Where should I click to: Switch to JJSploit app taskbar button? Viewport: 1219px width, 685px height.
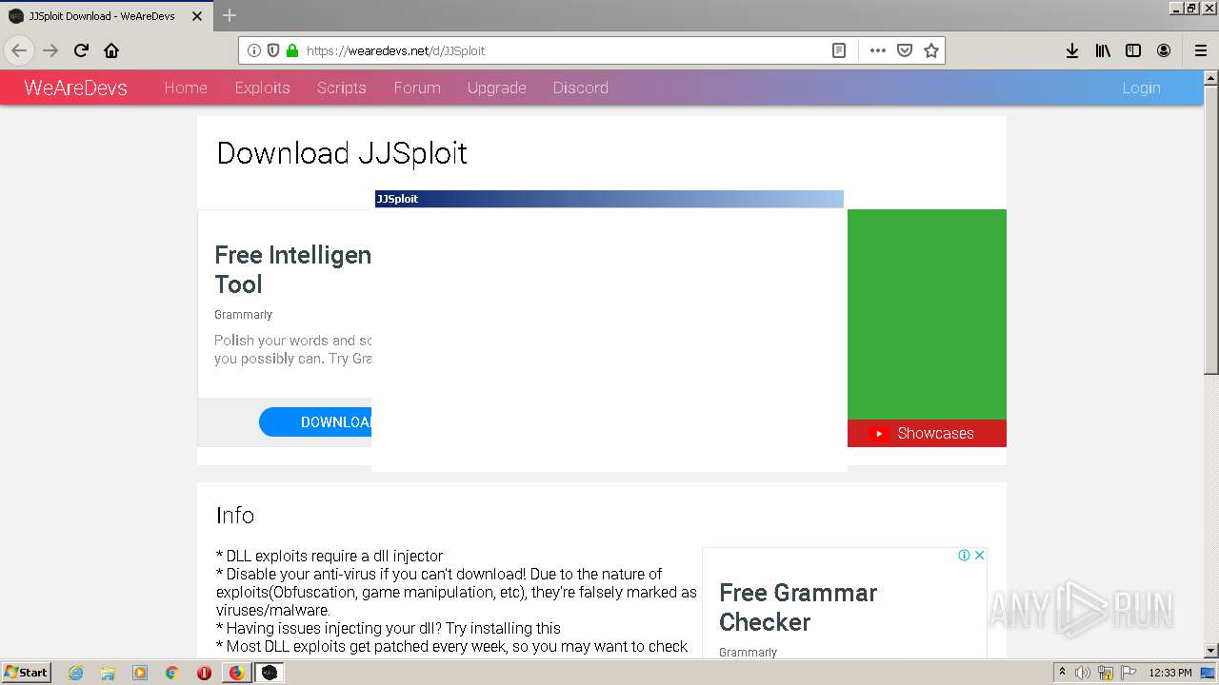point(270,673)
